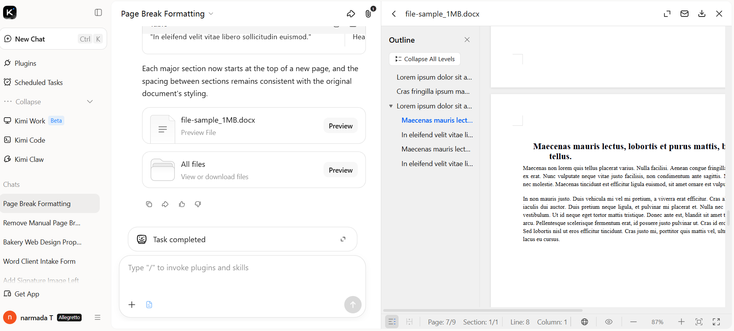The width and height of the screenshot is (734, 331).
Task: Click Get App
Action: [x=22, y=294]
